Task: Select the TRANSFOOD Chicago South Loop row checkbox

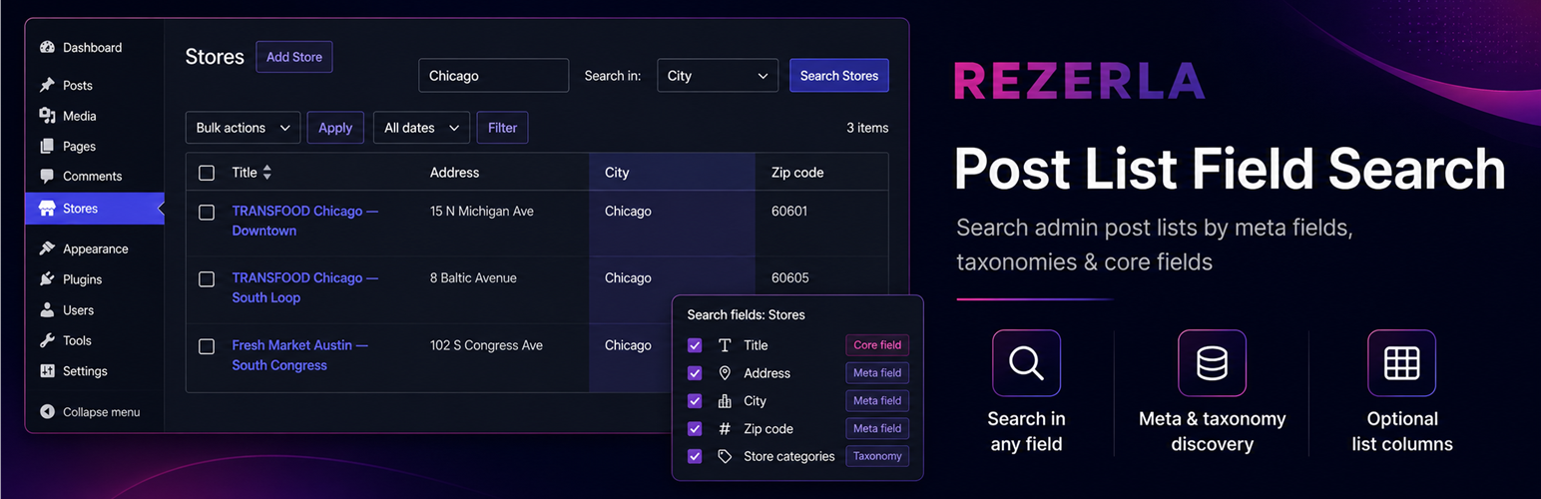Action: 207,279
